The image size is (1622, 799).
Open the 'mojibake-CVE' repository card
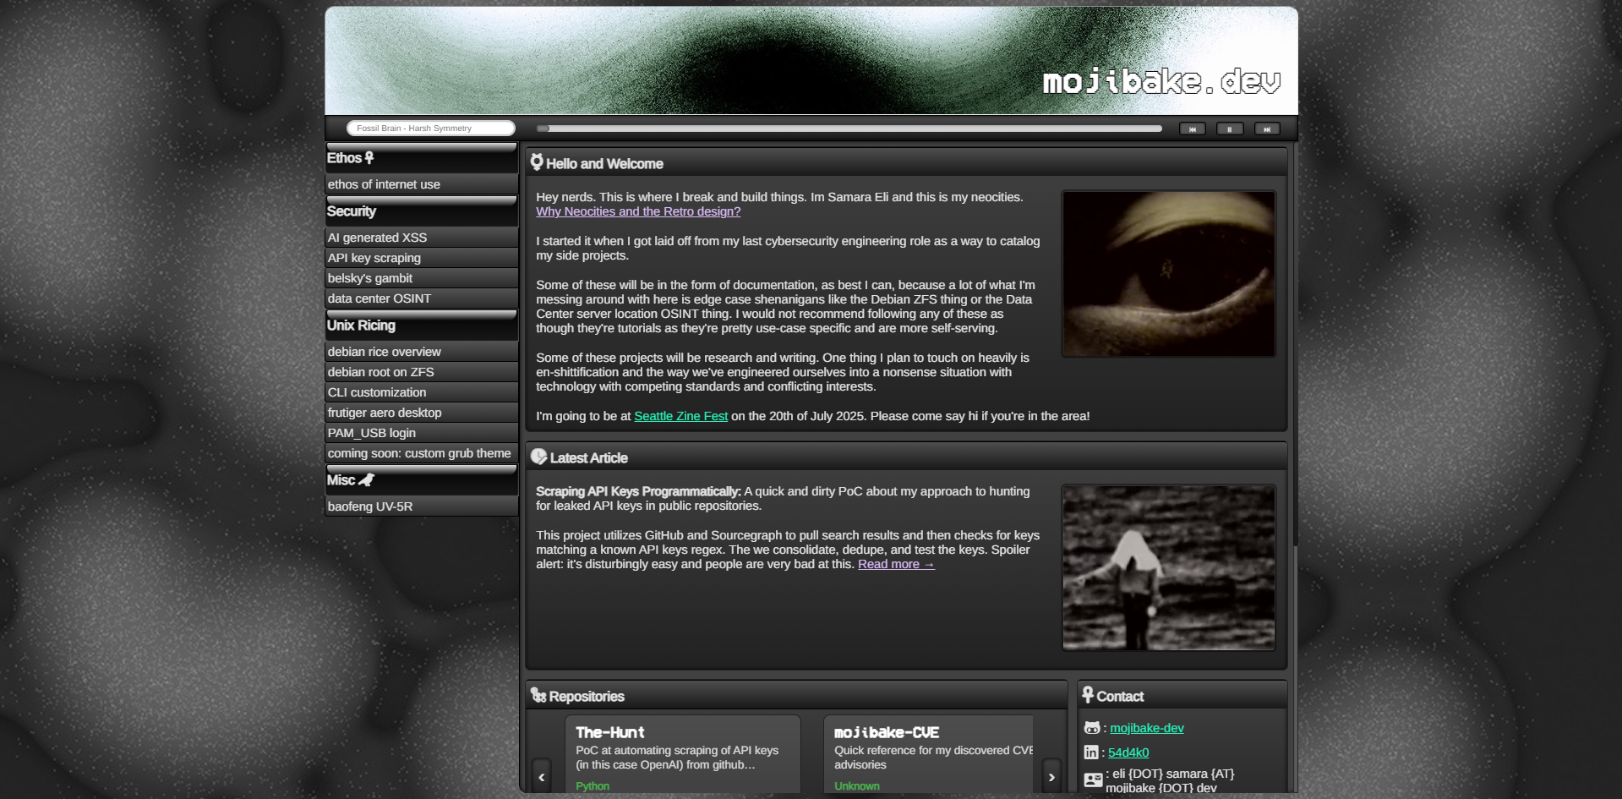pos(928,754)
